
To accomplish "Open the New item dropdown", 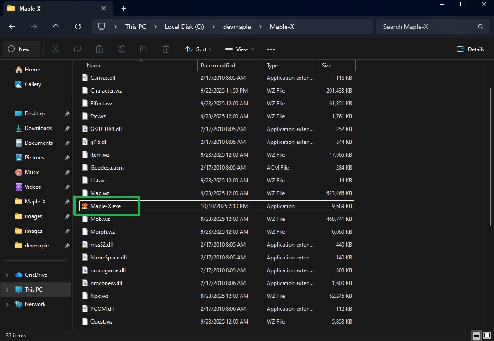I will coord(22,49).
